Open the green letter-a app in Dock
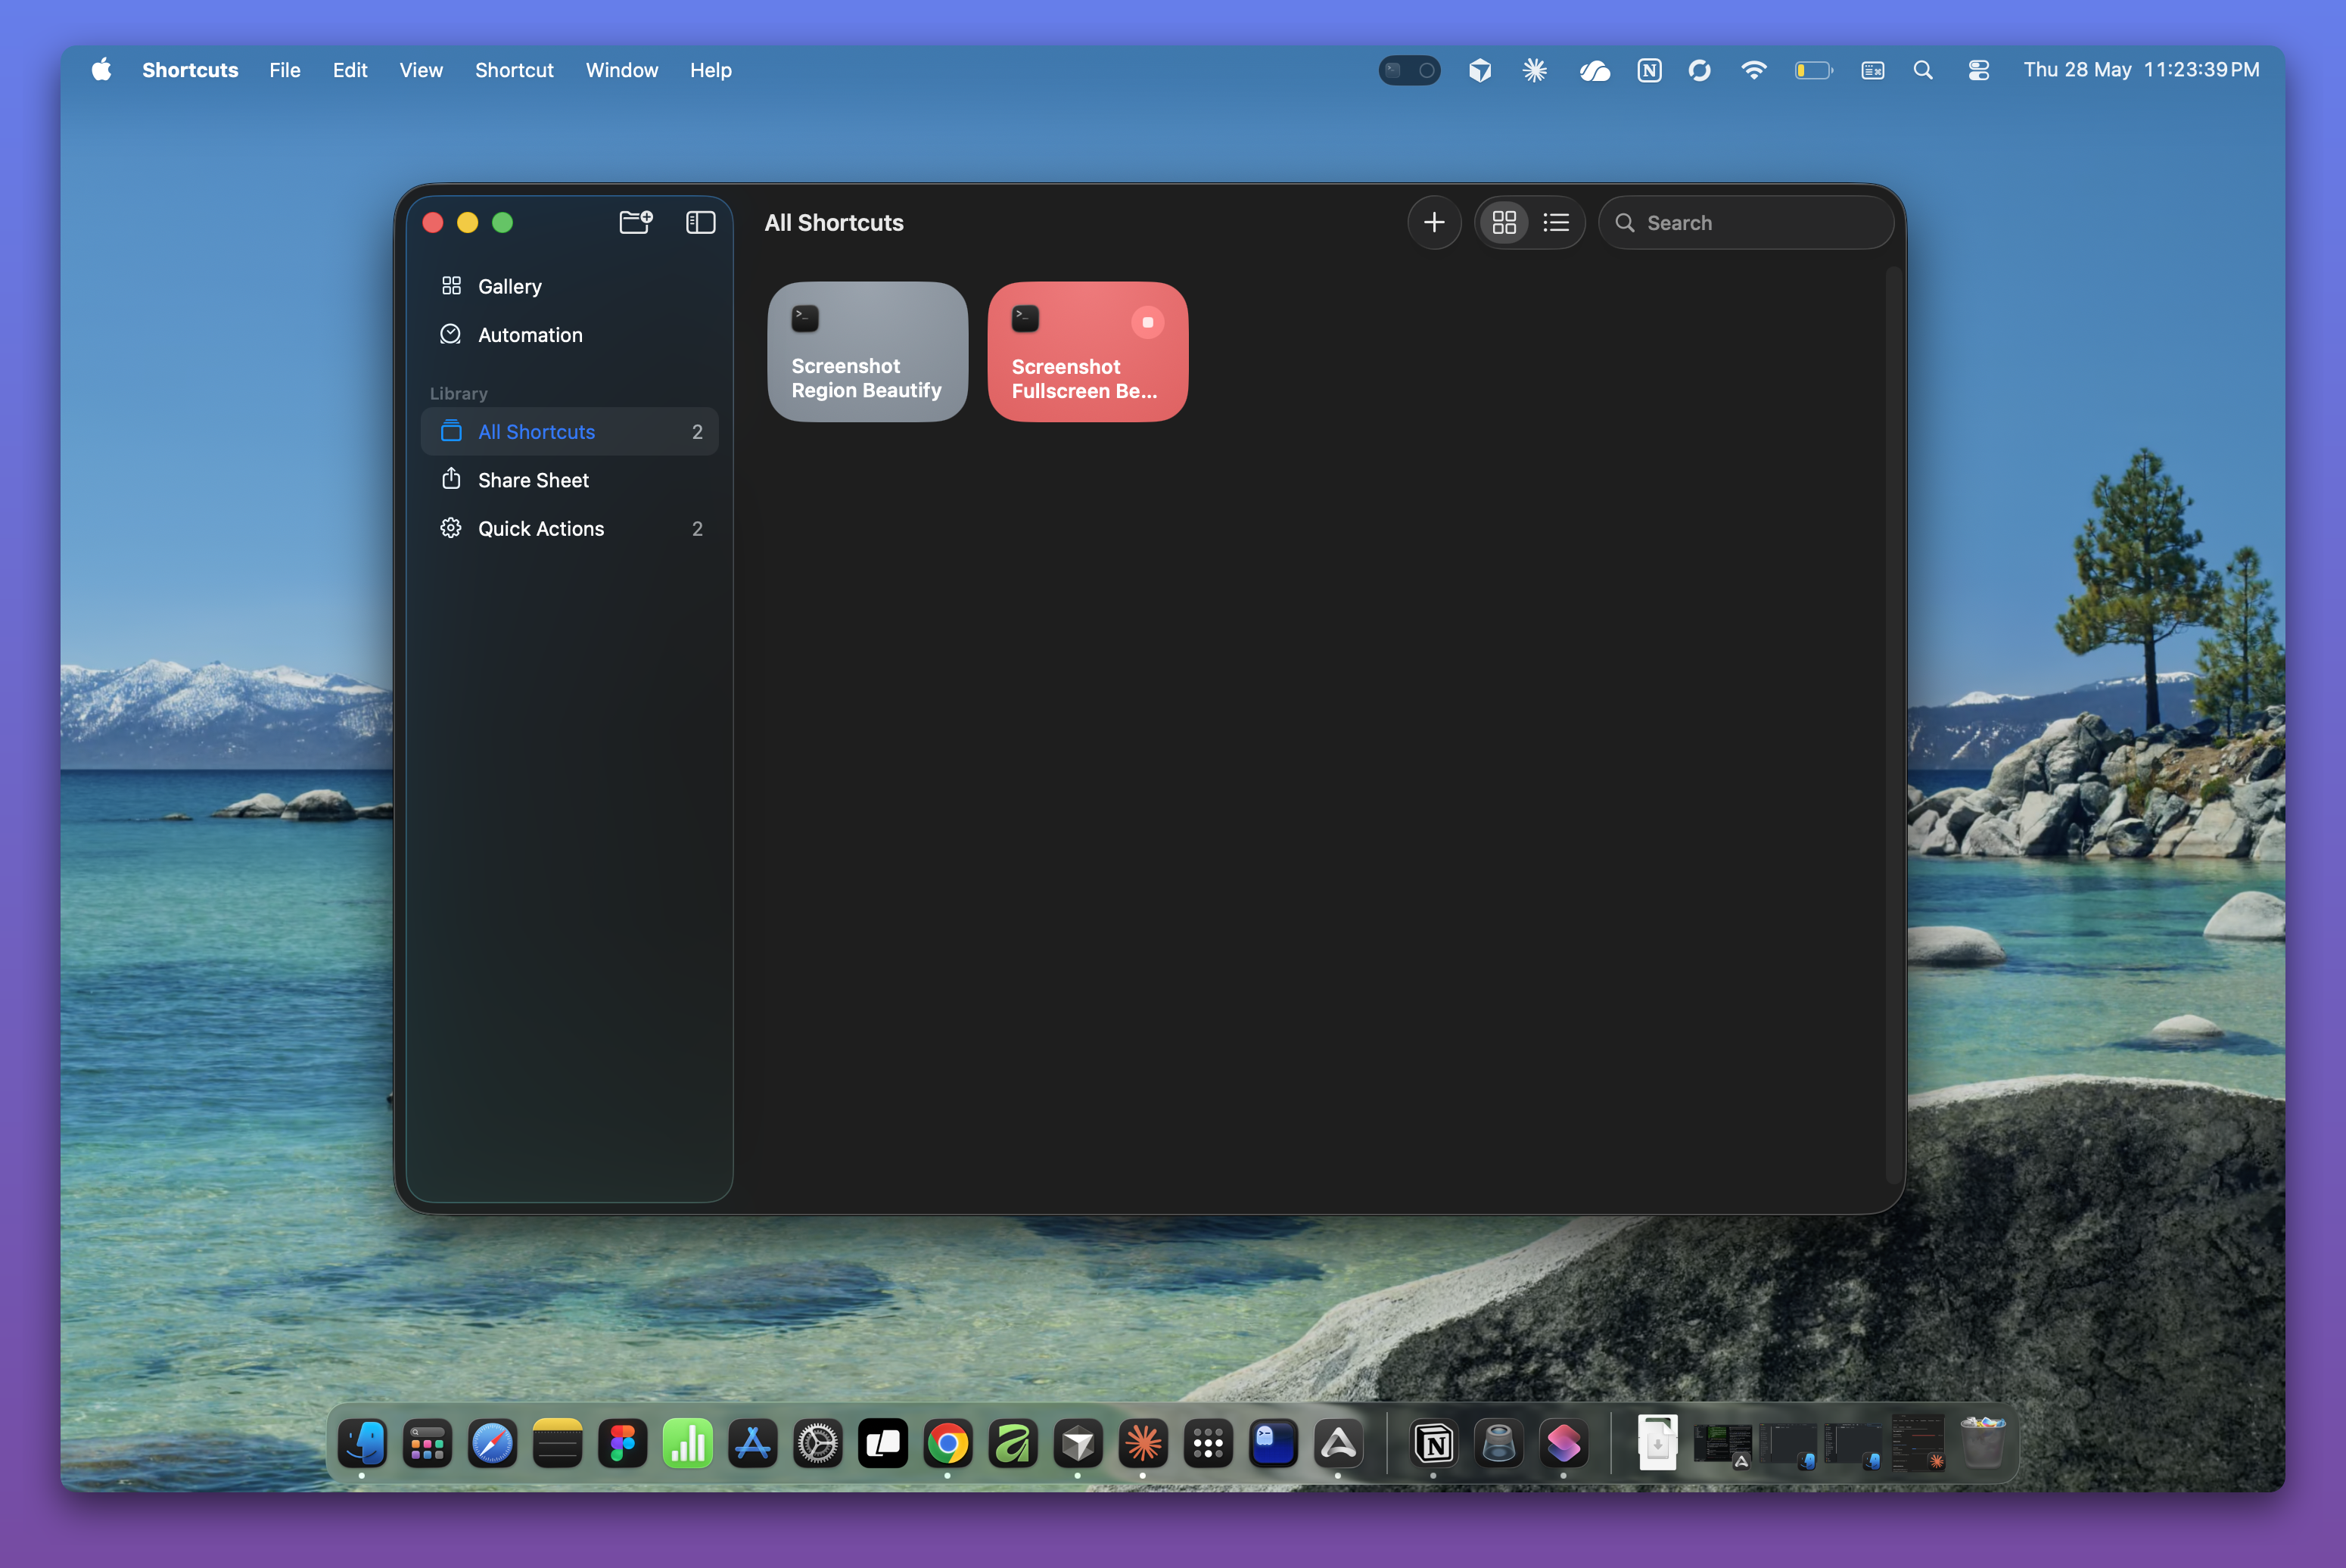2346x1568 pixels. (x=1012, y=1443)
